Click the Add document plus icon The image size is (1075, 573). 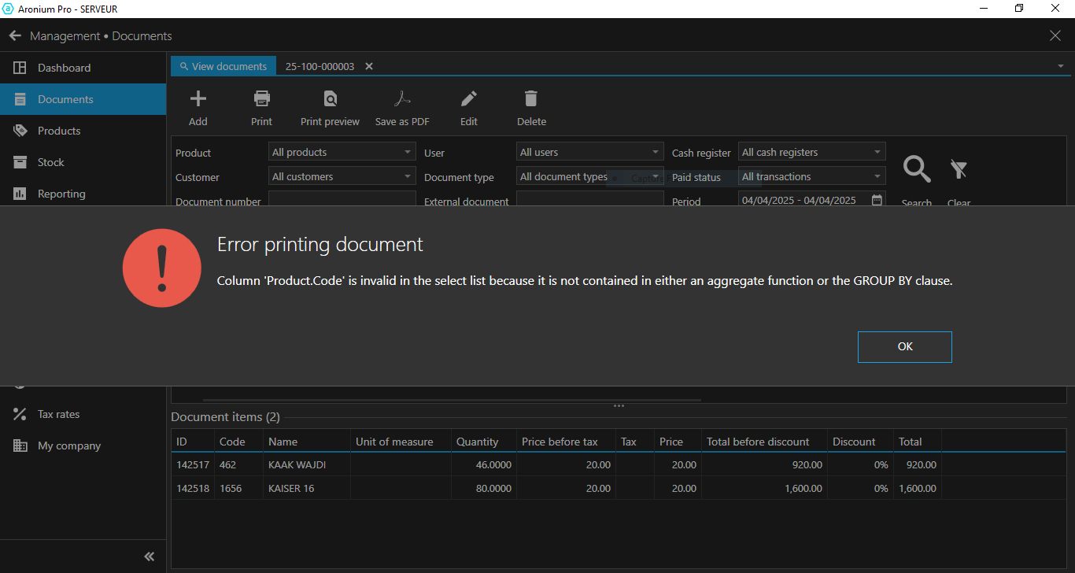pyautogui.click(x=198, y=99)
